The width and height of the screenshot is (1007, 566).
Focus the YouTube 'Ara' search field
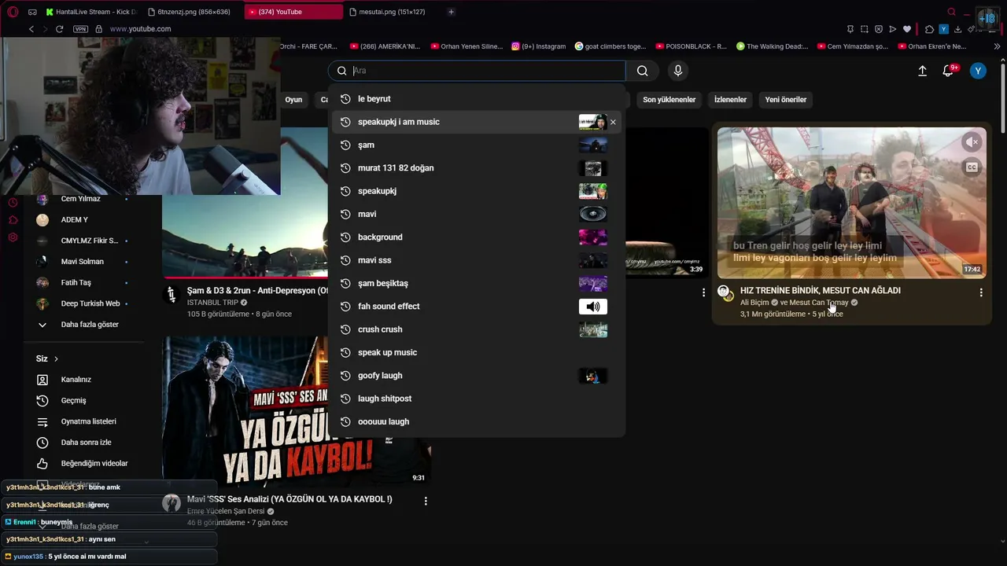tap(477, 71)
